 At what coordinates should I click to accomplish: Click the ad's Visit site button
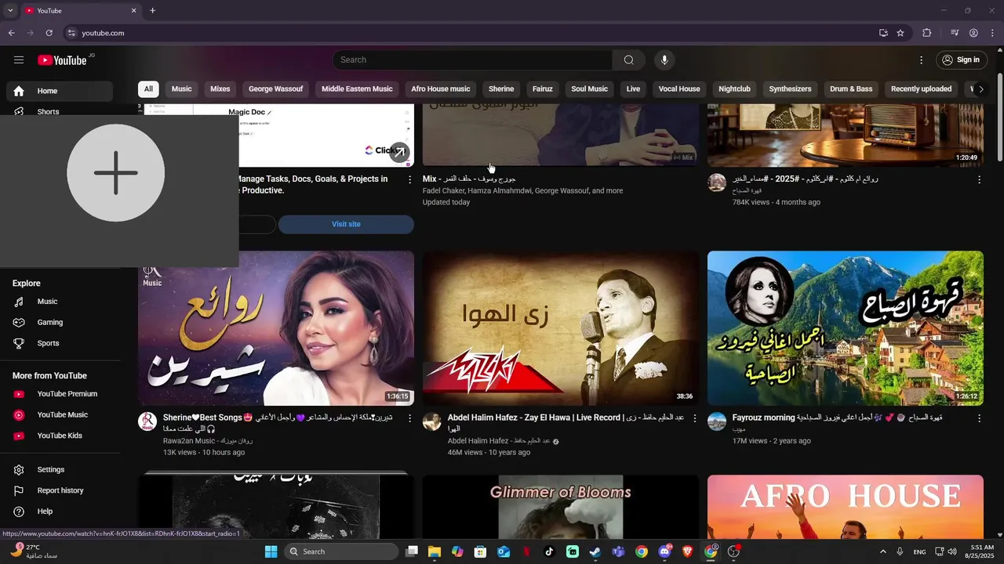(346, 224)
